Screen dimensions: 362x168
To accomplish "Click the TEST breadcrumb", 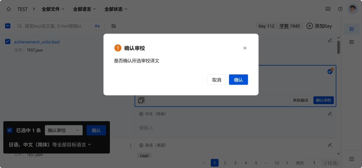I will [22, 9].
